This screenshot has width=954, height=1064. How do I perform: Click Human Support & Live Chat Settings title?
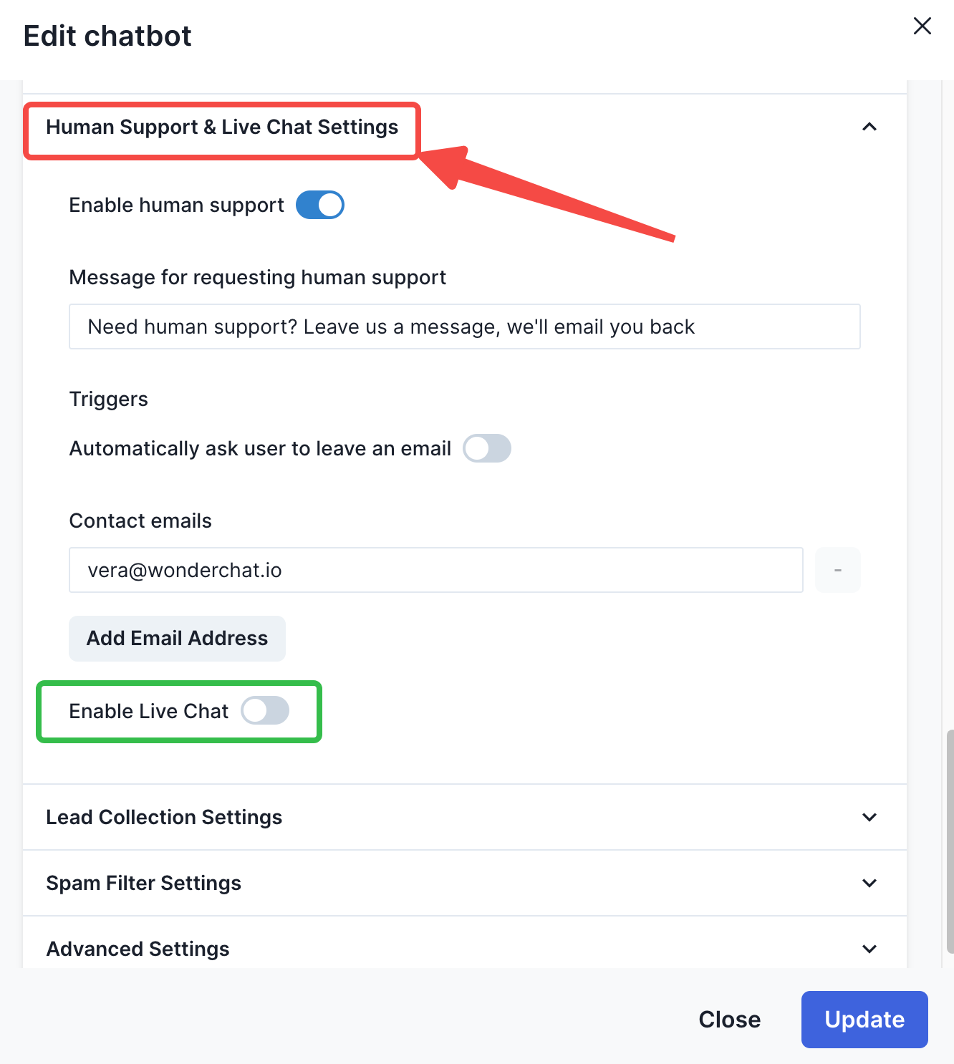pos(222,127)
